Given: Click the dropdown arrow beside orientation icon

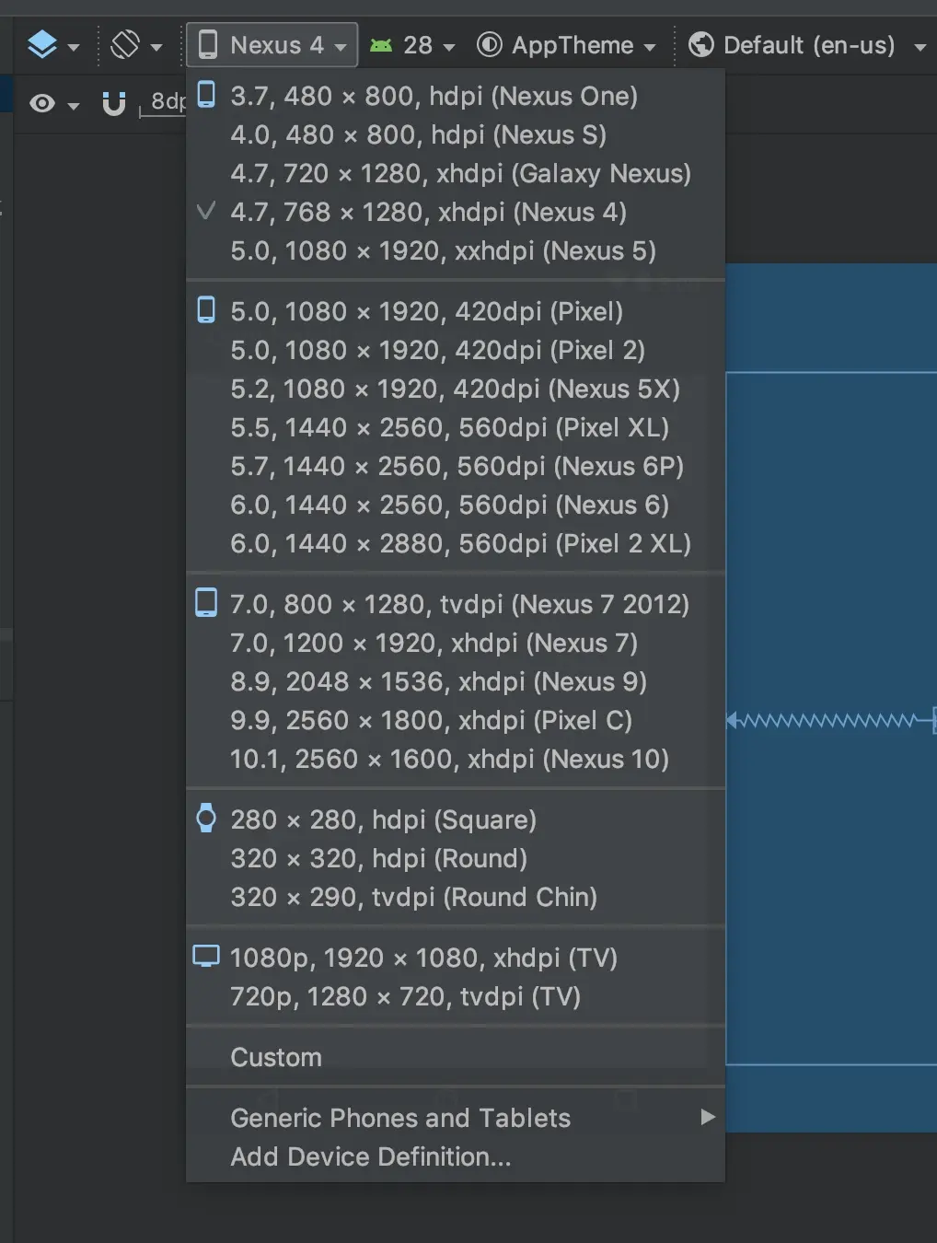Looking at the screenshot, I should pyautogui.click(x=156, y=47).
